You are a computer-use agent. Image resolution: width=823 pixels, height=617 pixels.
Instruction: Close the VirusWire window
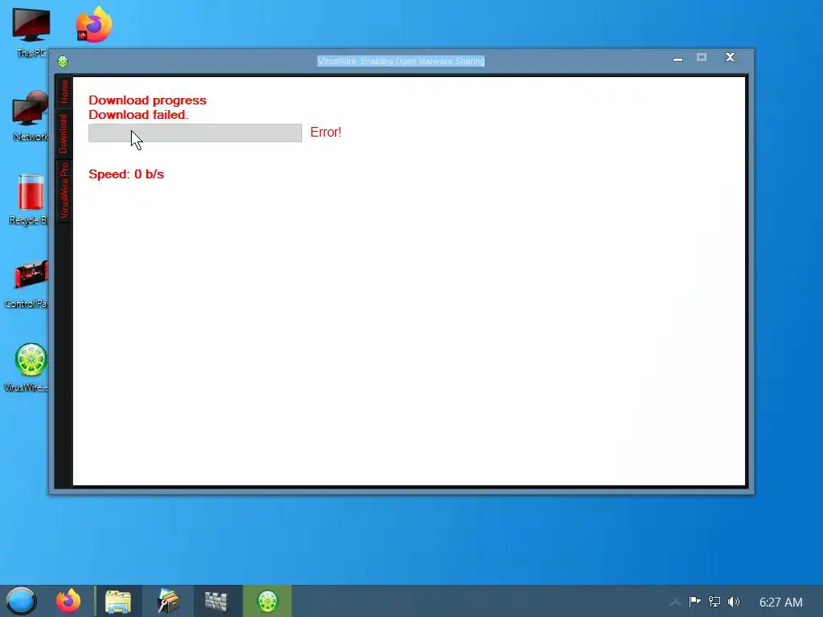(x=730, y=57)
